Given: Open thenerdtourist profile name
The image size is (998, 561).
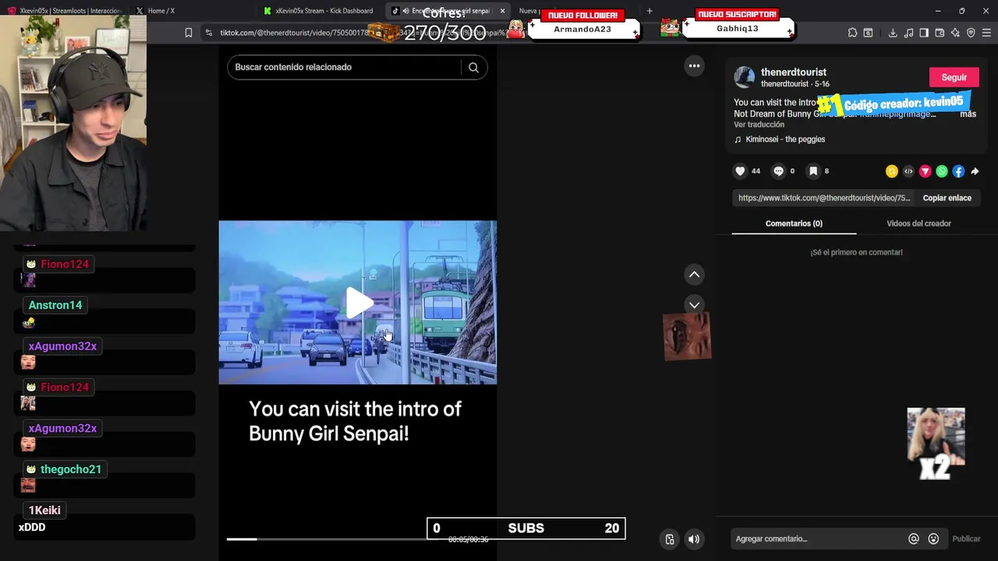Looking at the screenshot, I should pos(793,72).
